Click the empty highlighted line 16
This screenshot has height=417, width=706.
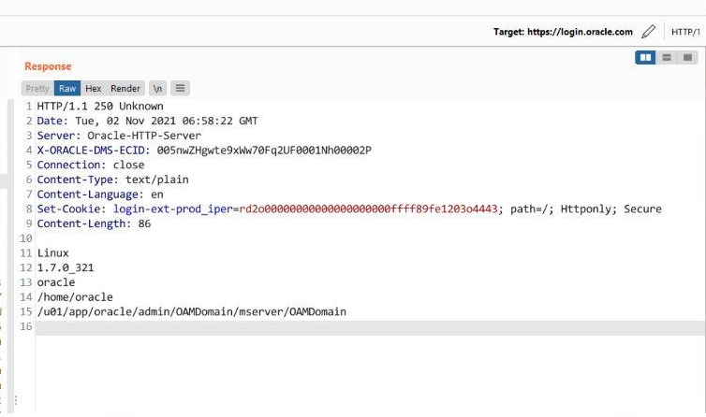[370, 326]
